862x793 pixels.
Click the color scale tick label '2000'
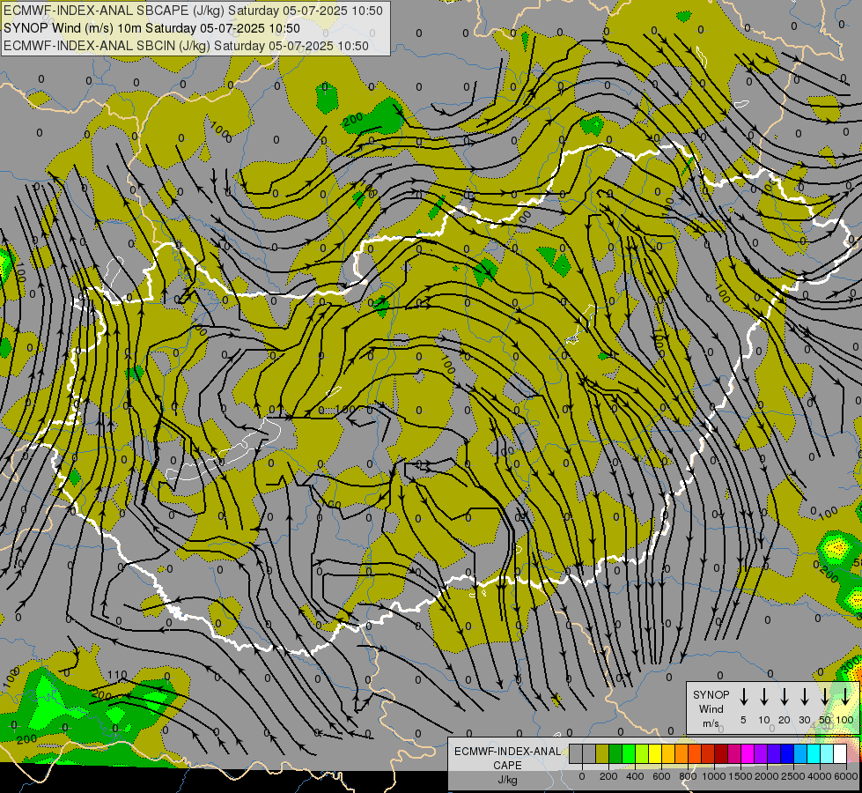766,776
